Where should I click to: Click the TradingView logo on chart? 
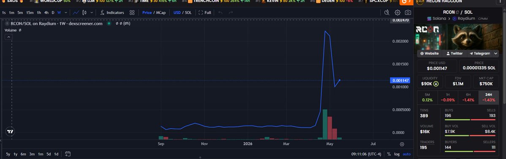(10, 132)
